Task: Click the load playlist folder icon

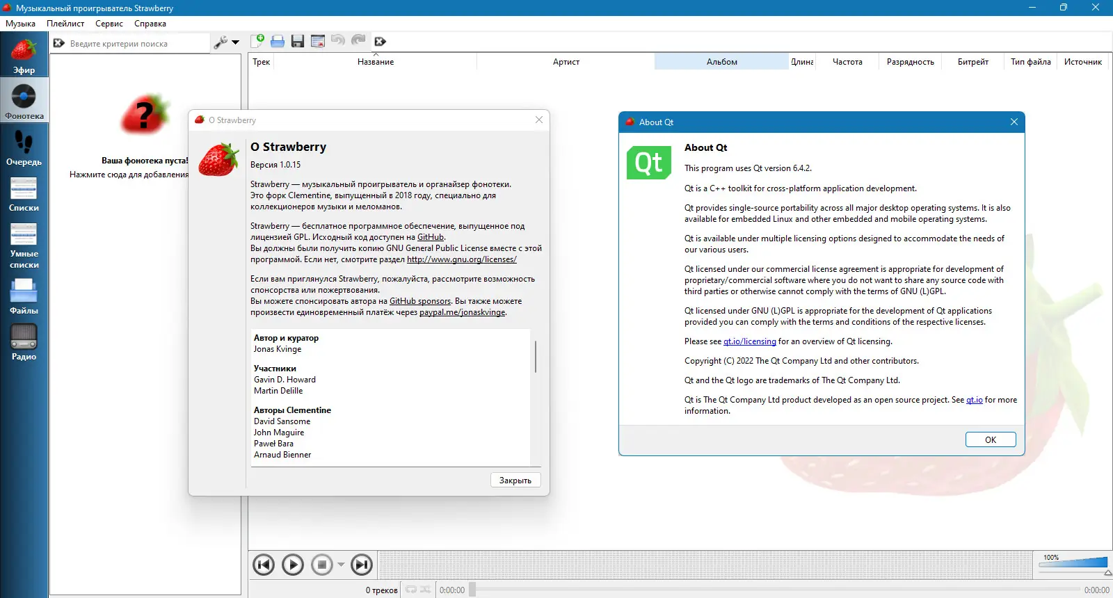Action: pyautogui.click(x=278, y=41)
